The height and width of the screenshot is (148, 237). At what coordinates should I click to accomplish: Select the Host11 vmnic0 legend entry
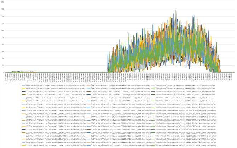point(184,104)
